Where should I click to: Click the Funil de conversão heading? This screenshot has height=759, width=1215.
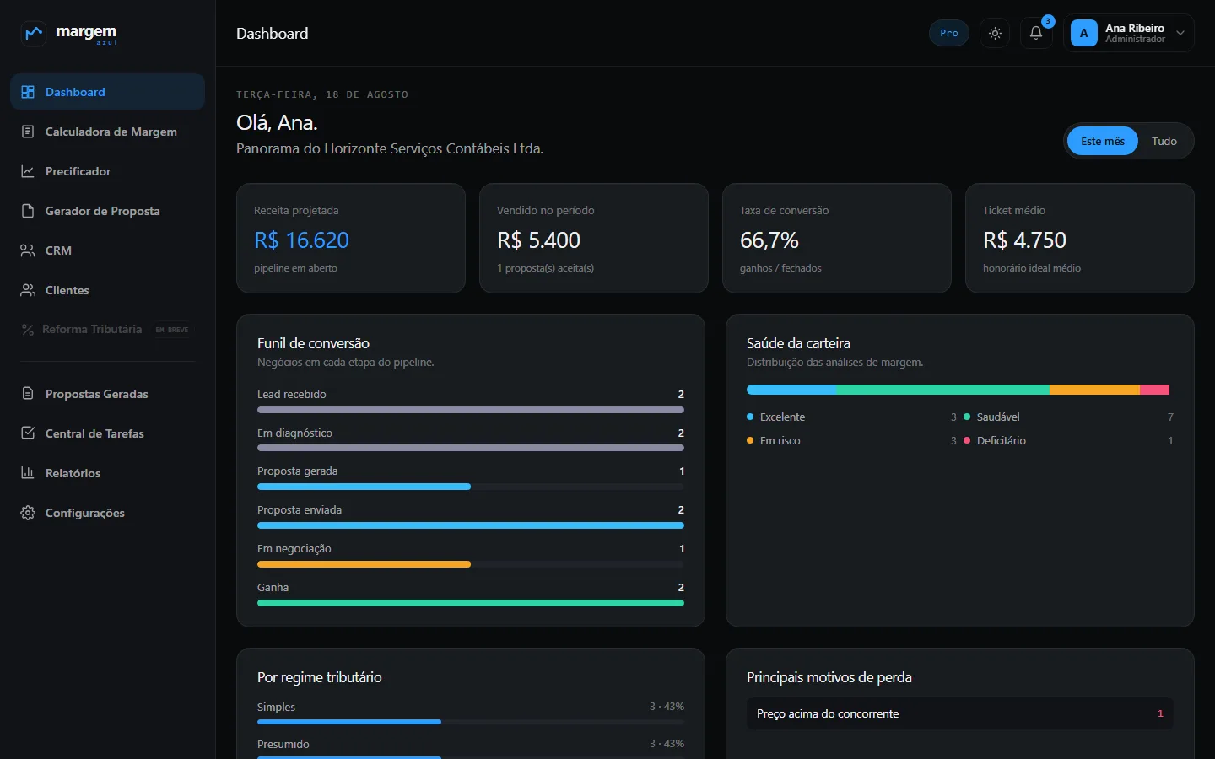313,343
